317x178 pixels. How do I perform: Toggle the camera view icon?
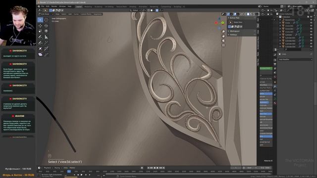tap(223, 41)
